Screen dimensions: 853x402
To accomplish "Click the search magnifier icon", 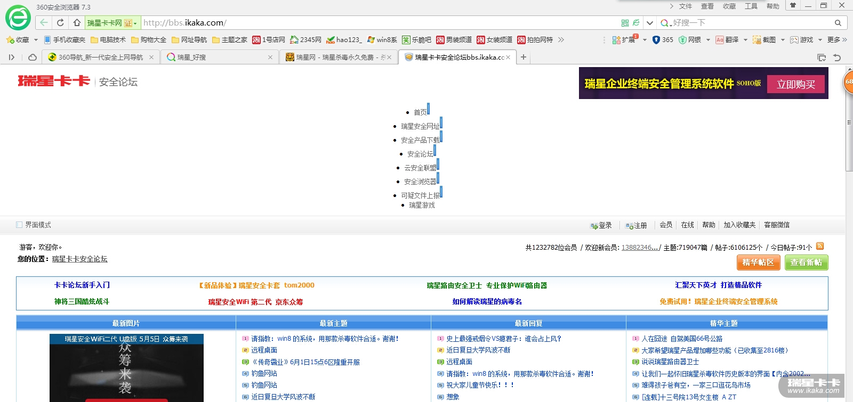I will click(x=838, y=23).
